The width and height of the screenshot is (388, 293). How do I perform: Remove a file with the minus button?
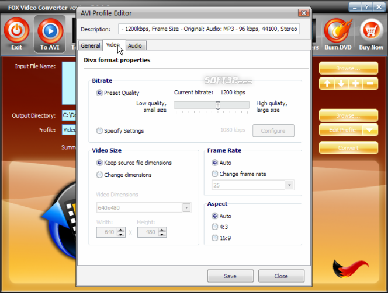[370, 84]
